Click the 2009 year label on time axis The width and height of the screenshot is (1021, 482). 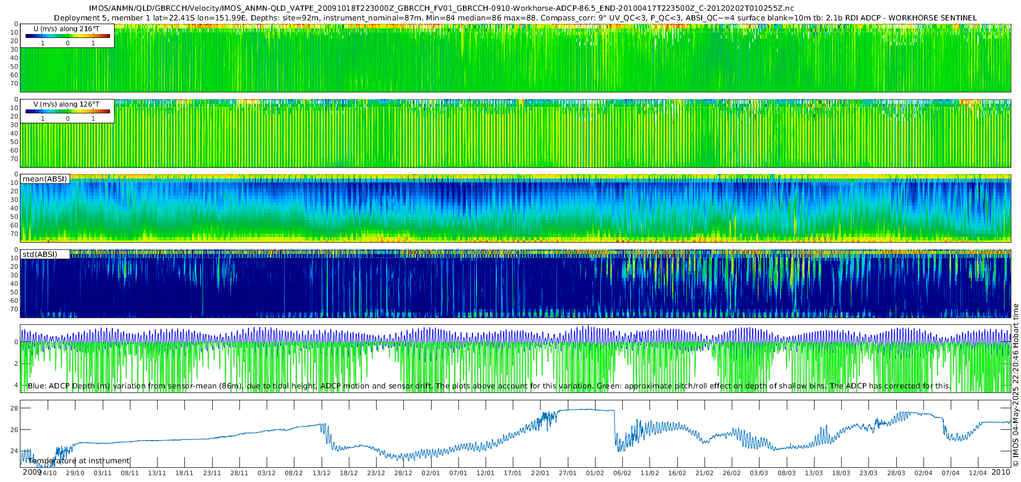coord(32,472)
